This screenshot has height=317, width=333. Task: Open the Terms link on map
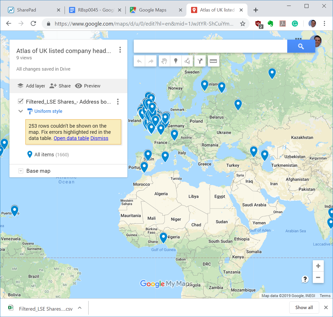click(x=325, y=296)
